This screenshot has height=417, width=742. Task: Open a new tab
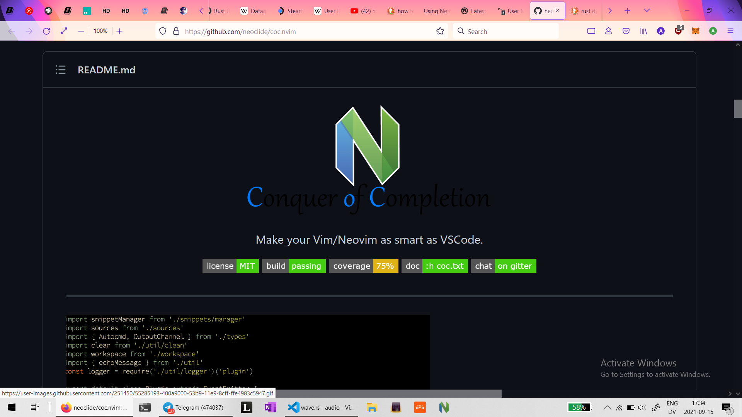tap(628, 11)
